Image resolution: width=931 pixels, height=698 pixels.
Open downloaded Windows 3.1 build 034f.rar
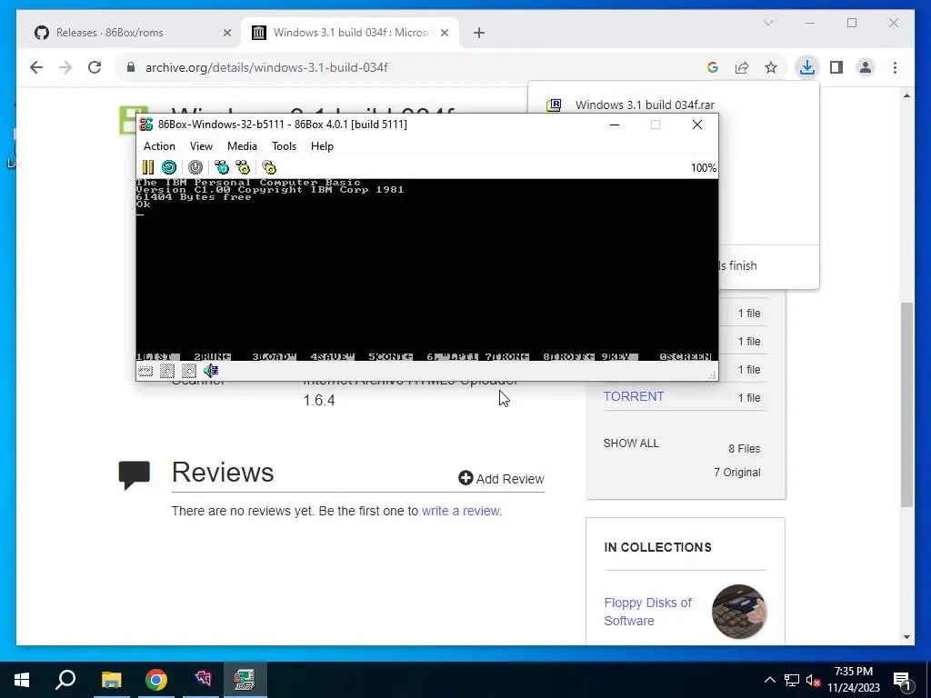coord(645,105)
